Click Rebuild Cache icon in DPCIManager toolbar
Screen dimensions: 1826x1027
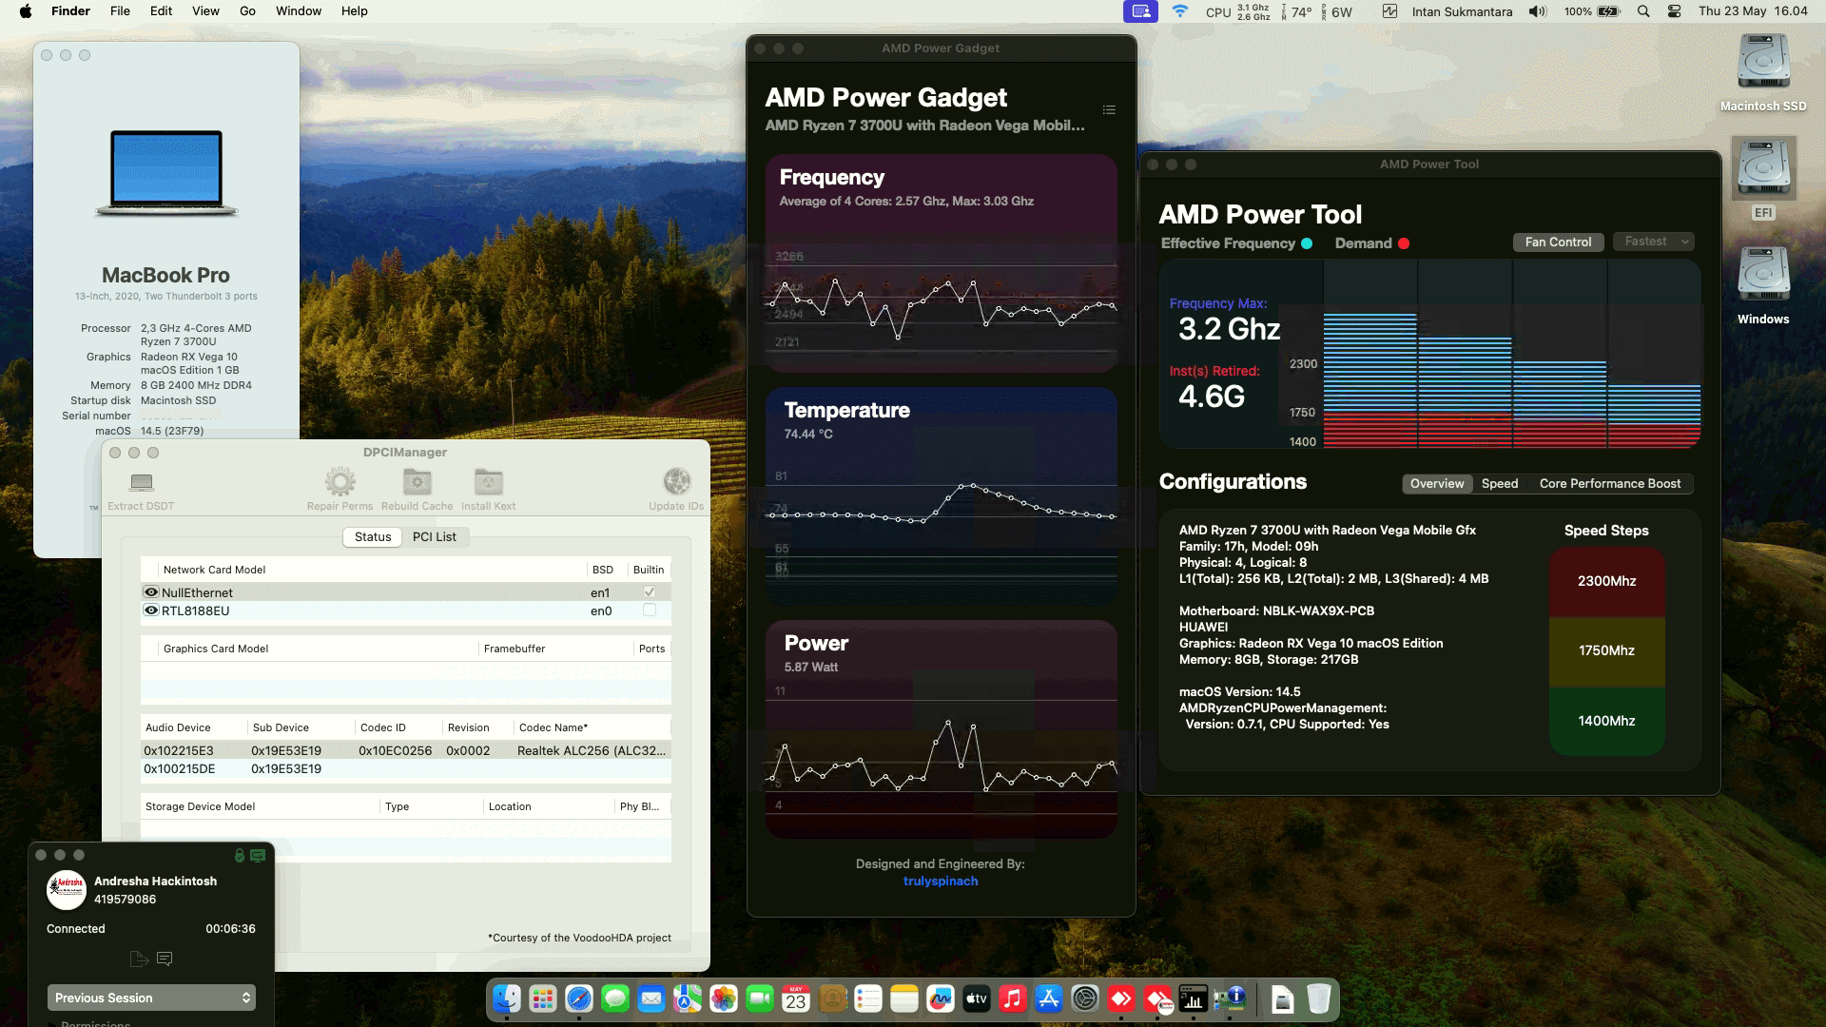417,482
